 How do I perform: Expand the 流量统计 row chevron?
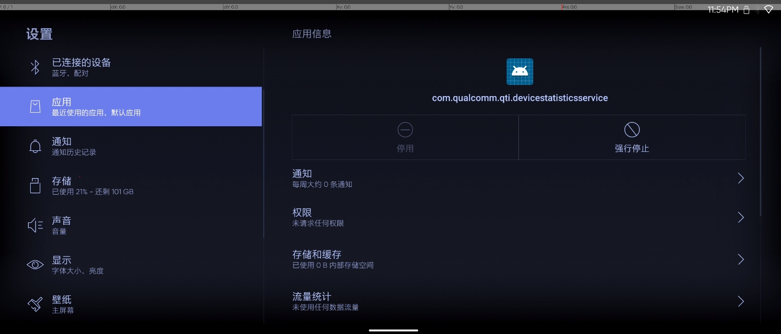741,301
